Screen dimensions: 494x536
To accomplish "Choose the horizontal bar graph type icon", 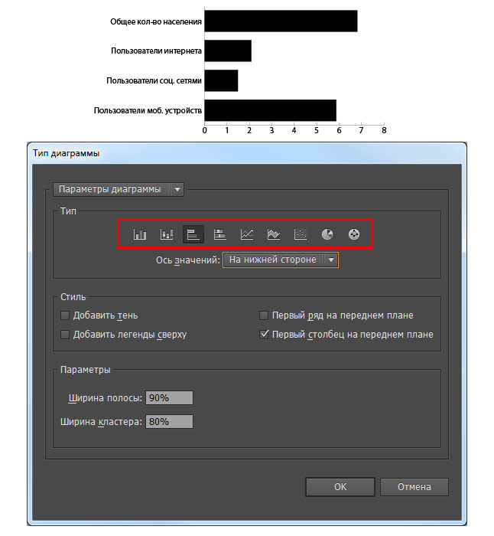I will (193, 235).
